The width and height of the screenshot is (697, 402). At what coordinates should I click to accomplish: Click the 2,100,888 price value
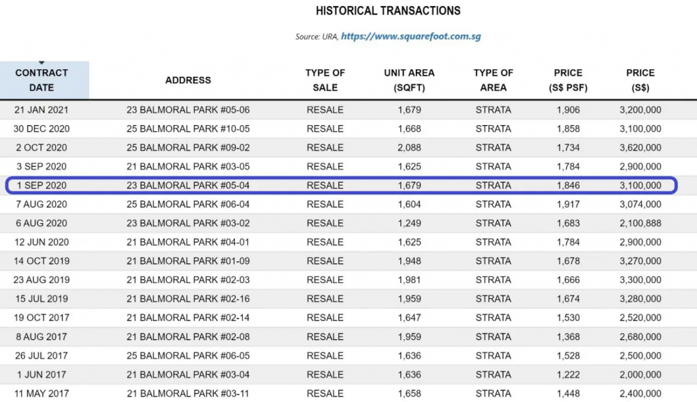(640, 223)
